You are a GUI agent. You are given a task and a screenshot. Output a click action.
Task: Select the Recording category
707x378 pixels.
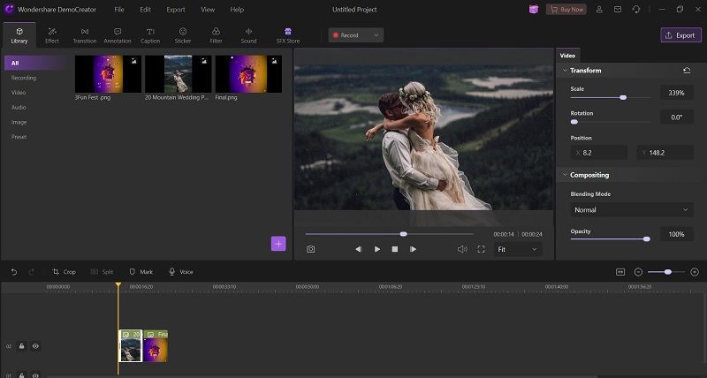click(24, 78)
